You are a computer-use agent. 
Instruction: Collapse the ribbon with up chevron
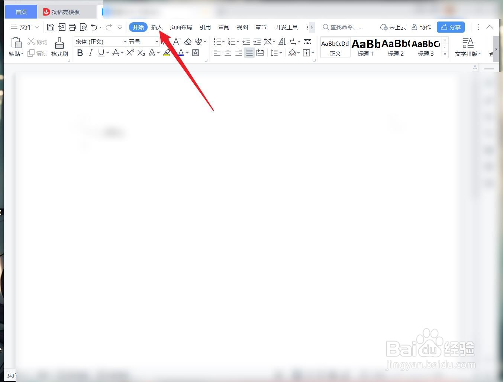click(490, 27)
